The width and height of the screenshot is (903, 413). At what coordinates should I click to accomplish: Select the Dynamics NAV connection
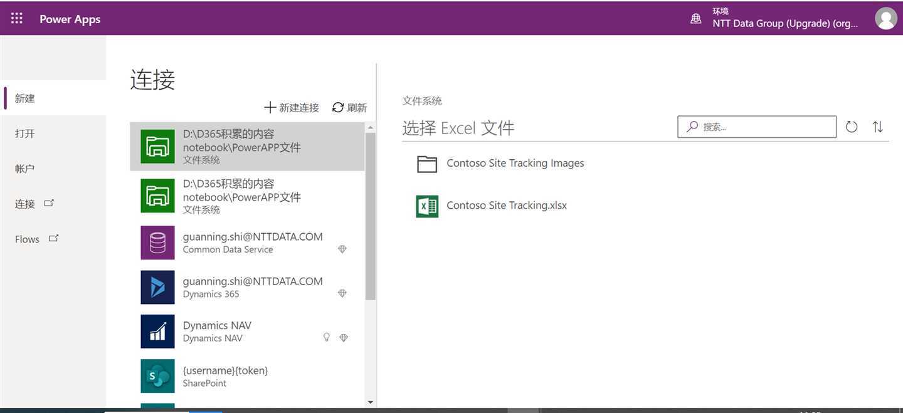(247, 331)
